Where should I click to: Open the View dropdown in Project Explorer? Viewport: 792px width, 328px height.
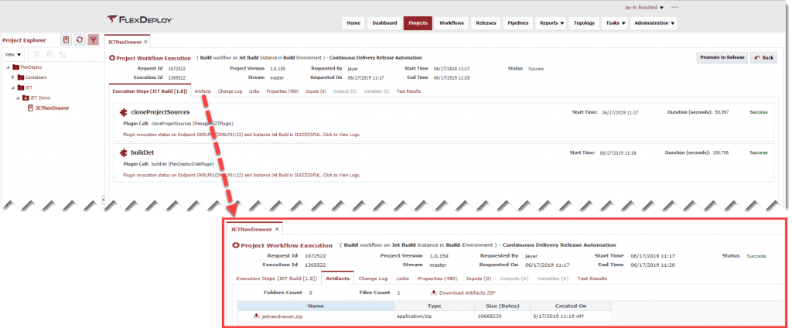click(13, 55)
